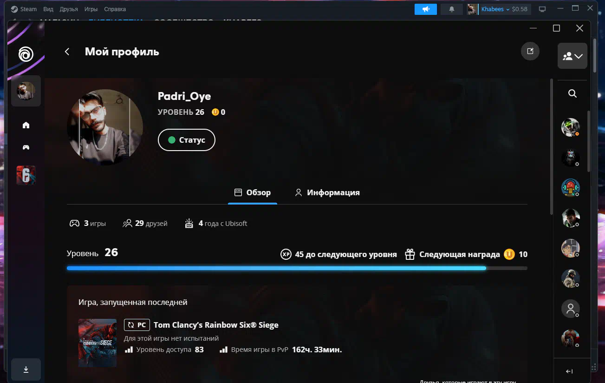Open Вид menu in Steam

point(48,9)
